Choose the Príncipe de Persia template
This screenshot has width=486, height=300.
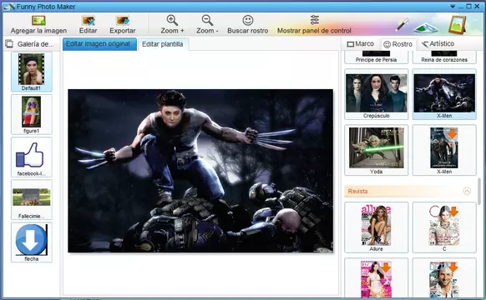click(x=377, y=57)
